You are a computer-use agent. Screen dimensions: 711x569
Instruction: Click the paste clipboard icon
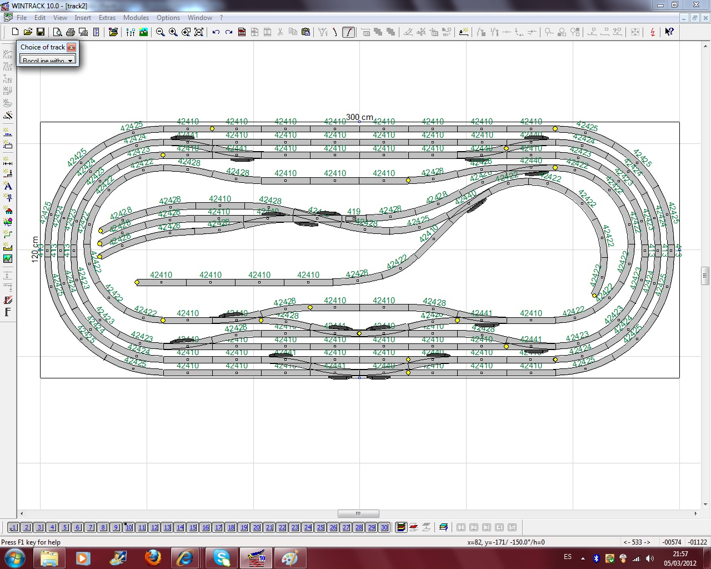pos(306,32)
